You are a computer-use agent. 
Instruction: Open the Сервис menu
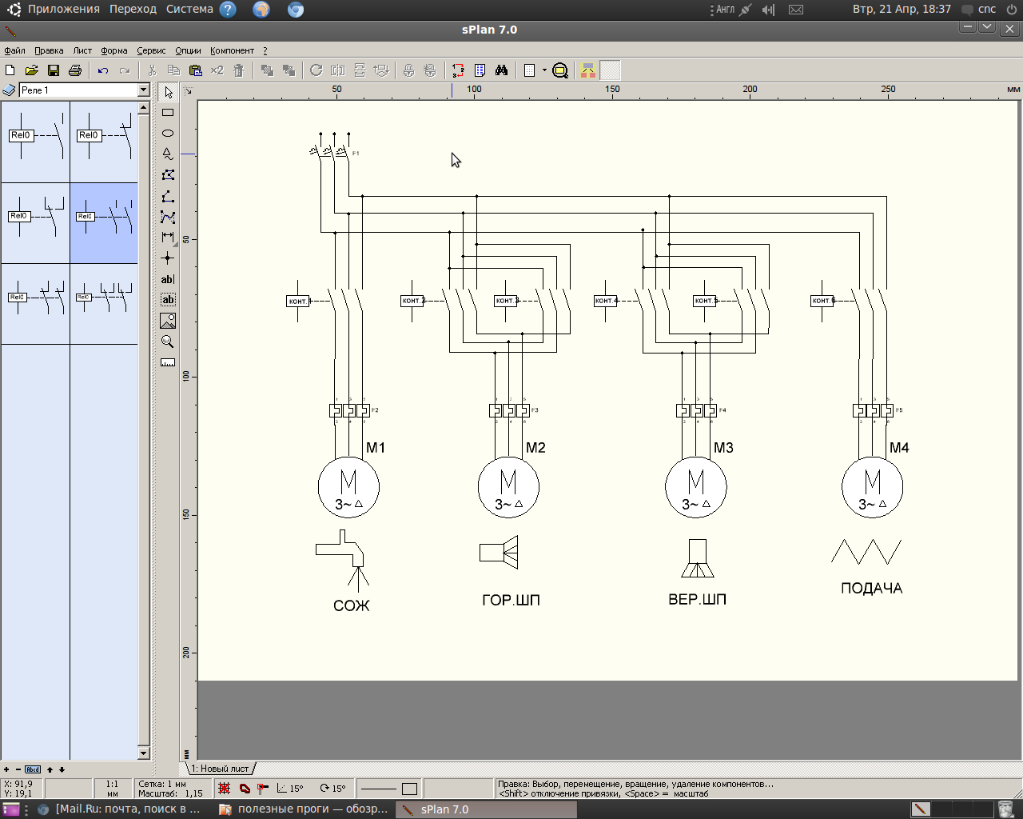(x=151, y=50)
